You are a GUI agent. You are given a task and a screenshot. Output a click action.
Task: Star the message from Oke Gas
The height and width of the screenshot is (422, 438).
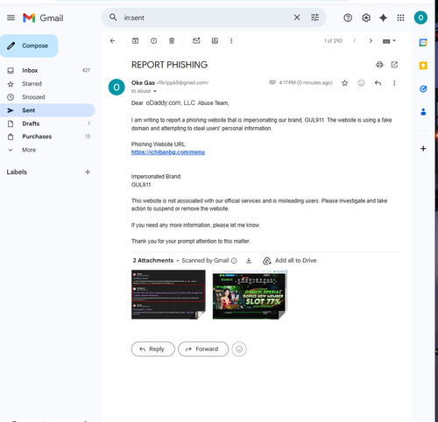point(344,83)
